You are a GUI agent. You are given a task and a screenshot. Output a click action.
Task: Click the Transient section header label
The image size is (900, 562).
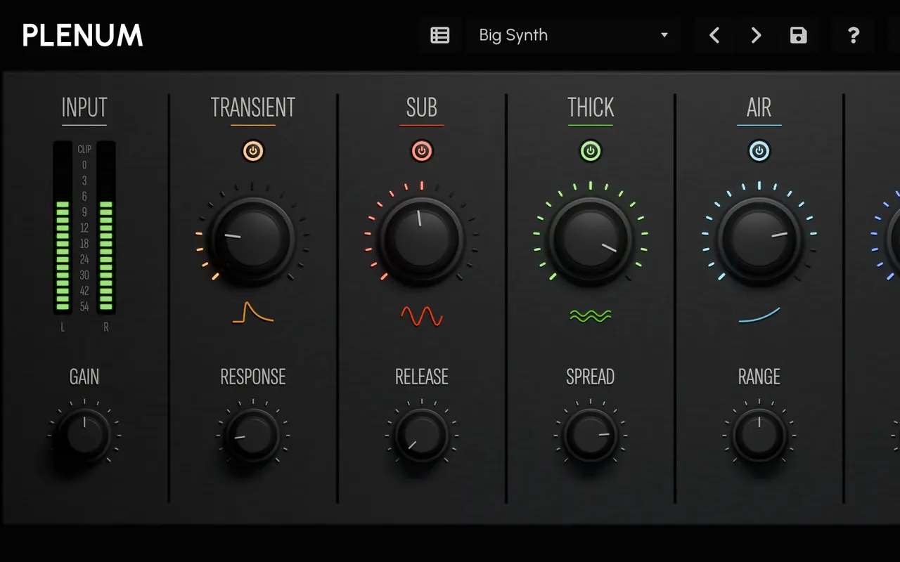click(253, 107)
